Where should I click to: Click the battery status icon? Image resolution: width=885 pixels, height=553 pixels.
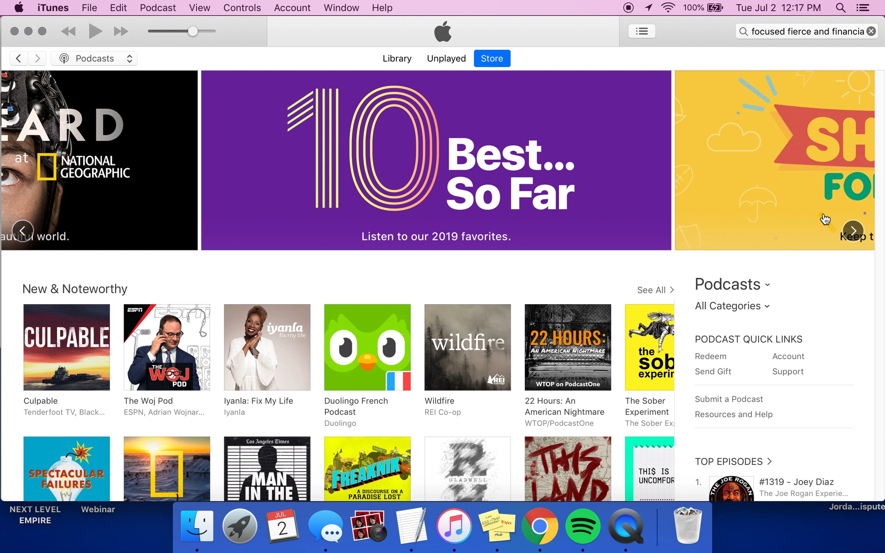tap(715, 8)
